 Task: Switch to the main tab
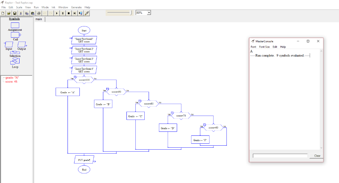pyautogui.click(x=39, y=19)
